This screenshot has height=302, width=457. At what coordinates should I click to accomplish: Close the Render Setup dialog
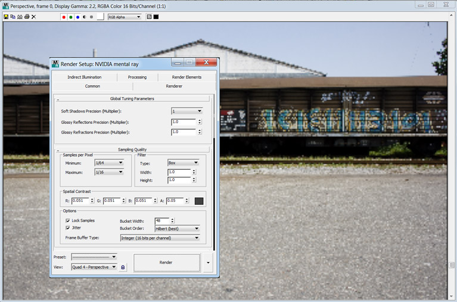pos(206,62)
